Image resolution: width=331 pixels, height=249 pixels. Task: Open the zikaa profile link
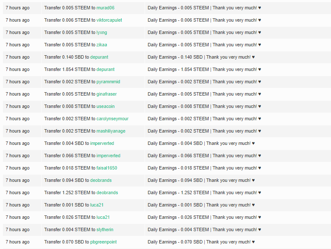click(102, 45)
